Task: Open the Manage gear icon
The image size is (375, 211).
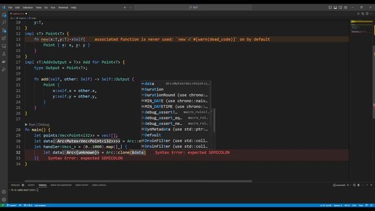Action: point(4,199)
